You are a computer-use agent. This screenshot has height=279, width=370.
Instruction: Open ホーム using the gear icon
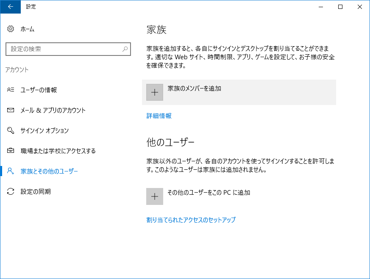pos(10,29)
